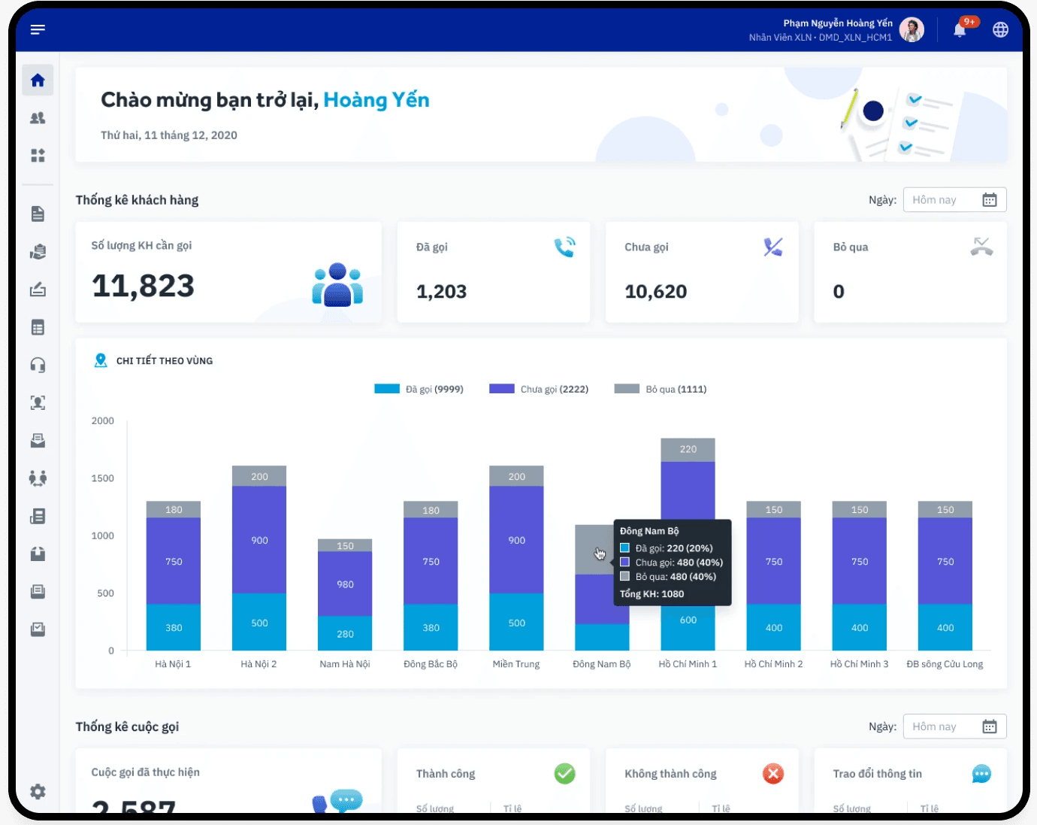The image size is (1037, 825).
Task: Click the Đông Bắc Bộ gray 180 segment
Action: click(x=431, y=510)
